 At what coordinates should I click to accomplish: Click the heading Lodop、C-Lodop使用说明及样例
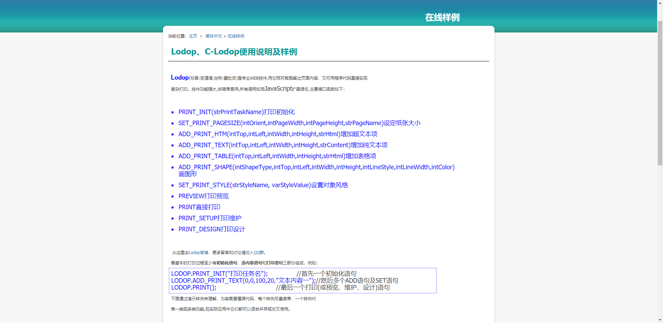point(234,52)
